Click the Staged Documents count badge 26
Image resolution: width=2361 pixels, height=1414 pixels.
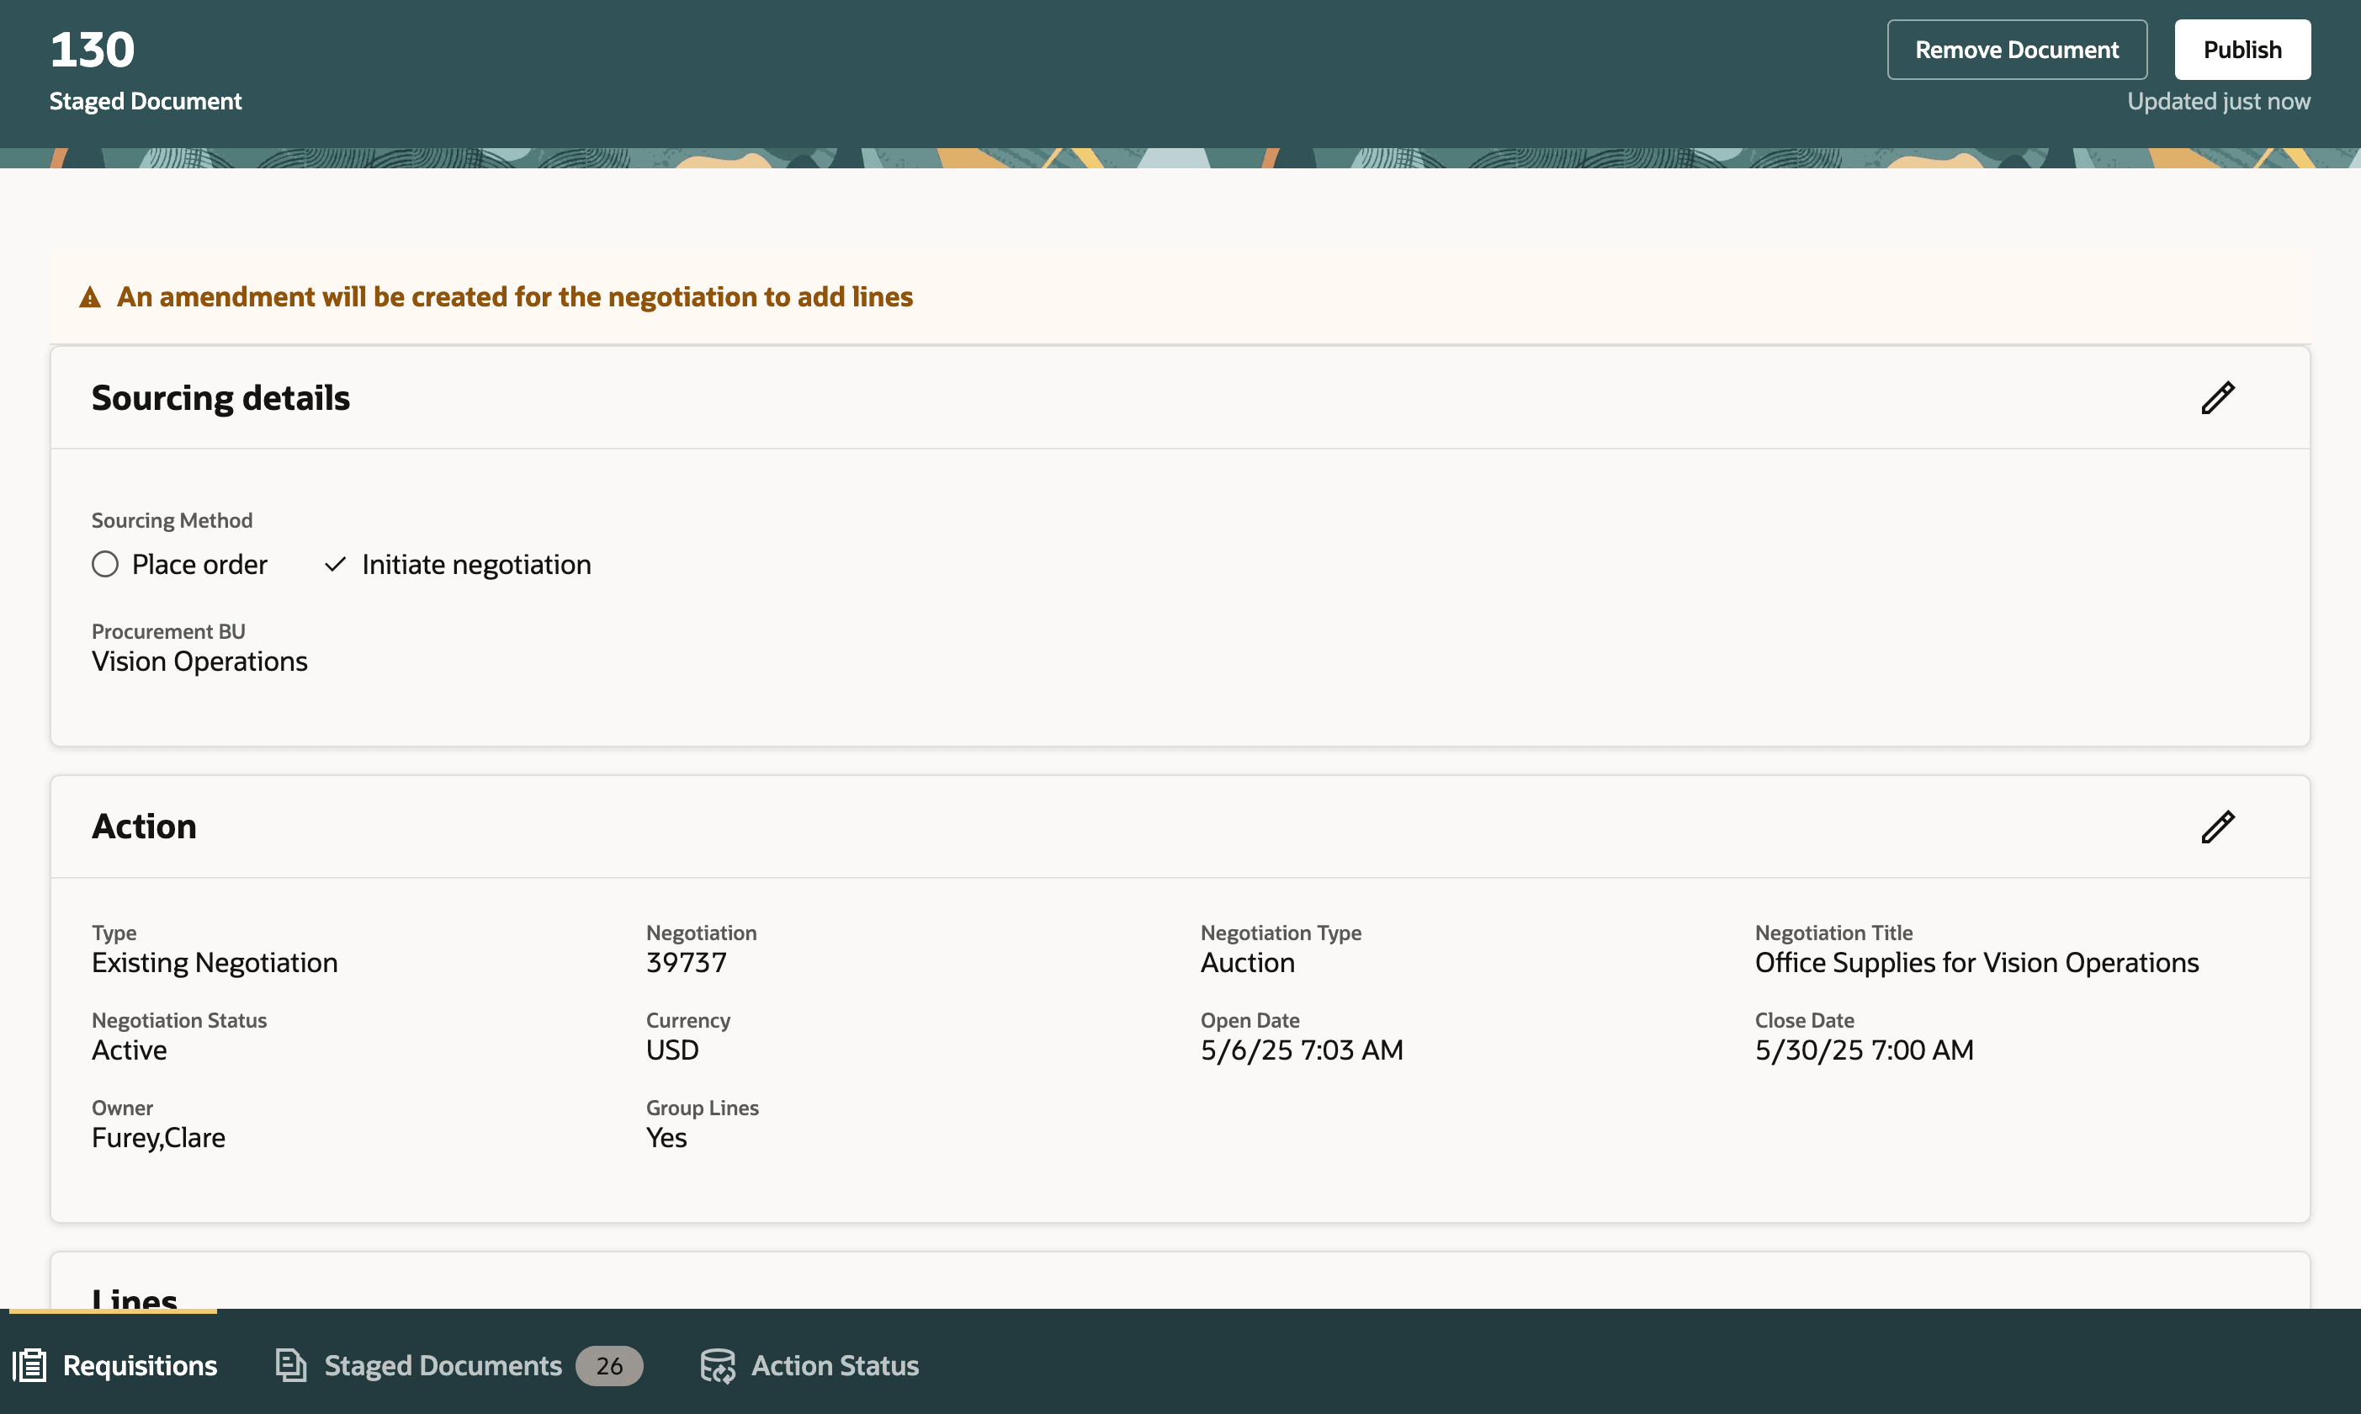608,1365
